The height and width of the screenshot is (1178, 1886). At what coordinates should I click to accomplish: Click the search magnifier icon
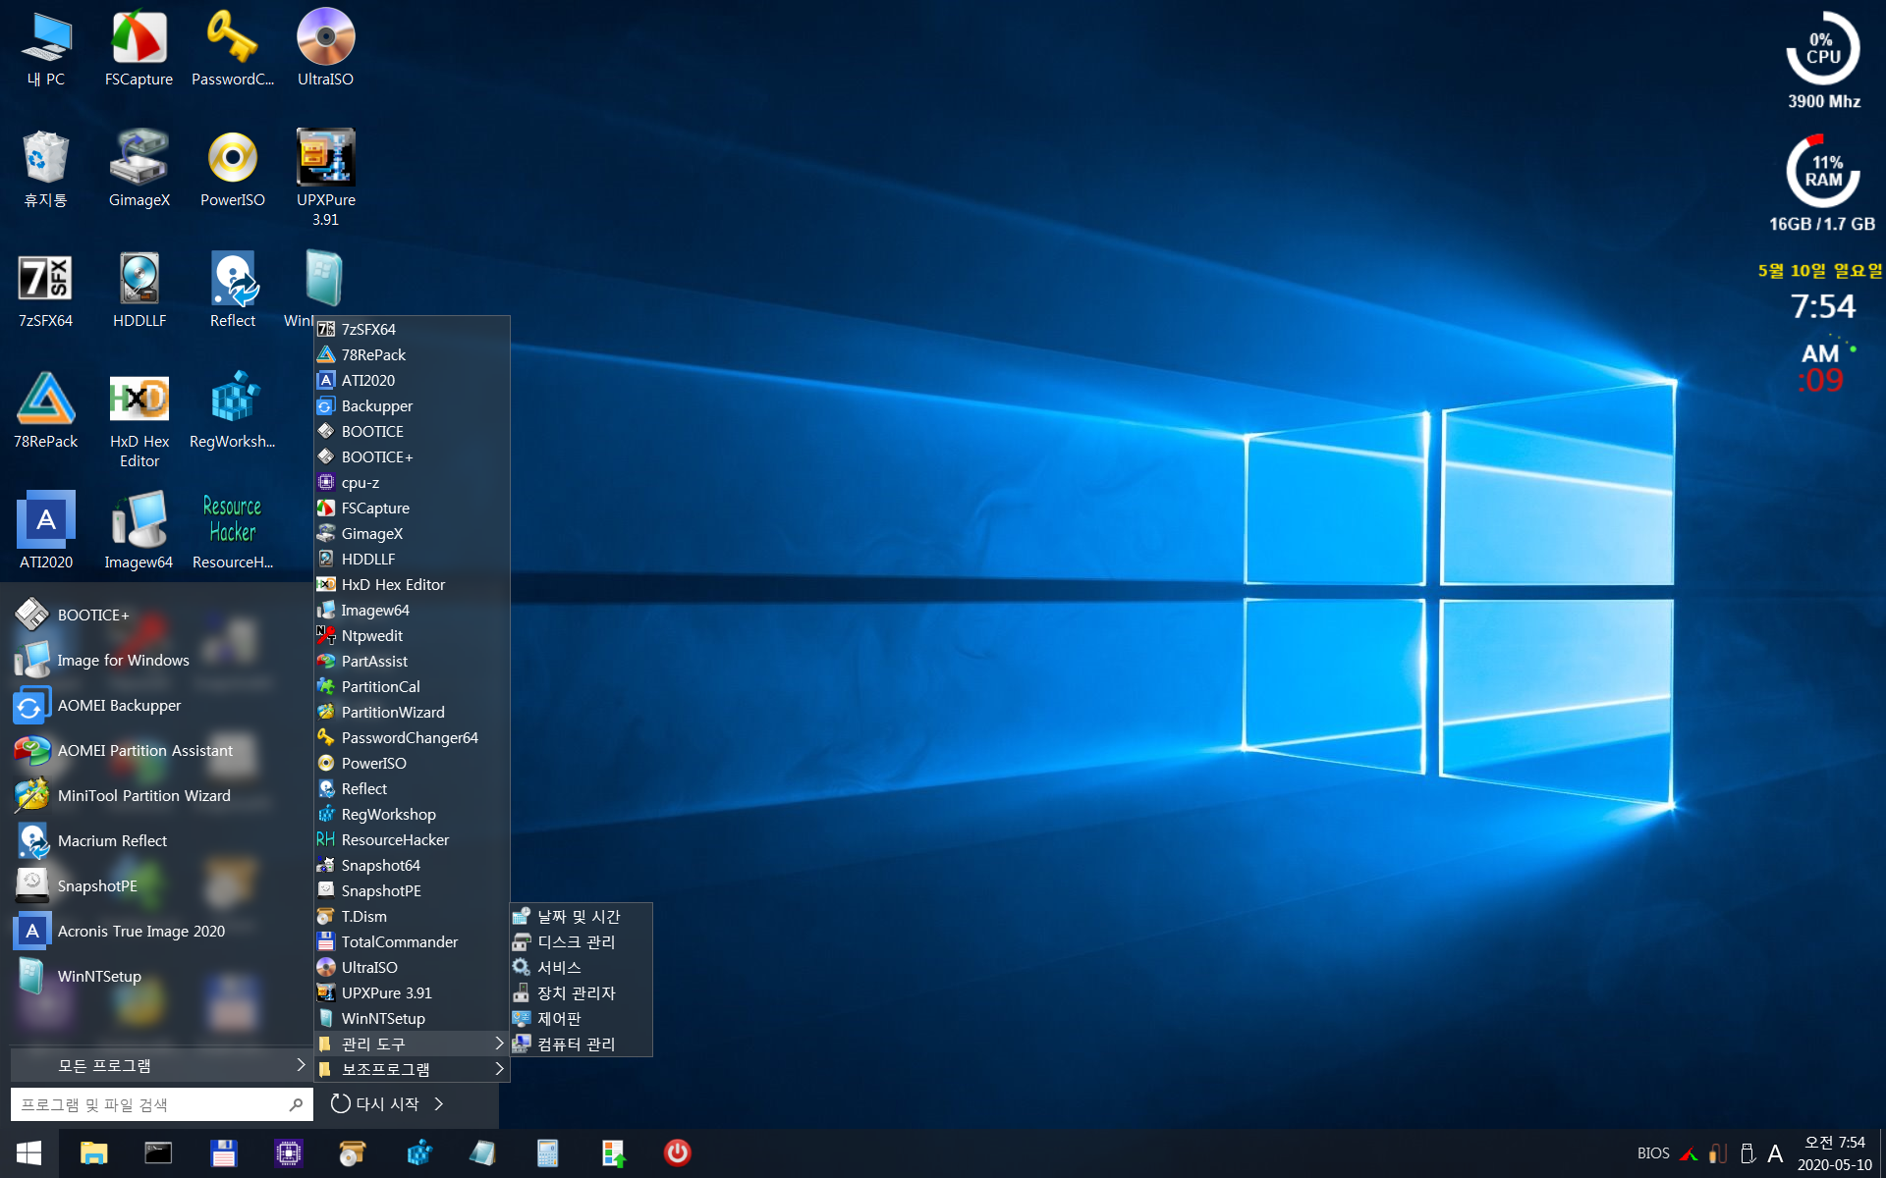coord(295,1104)
